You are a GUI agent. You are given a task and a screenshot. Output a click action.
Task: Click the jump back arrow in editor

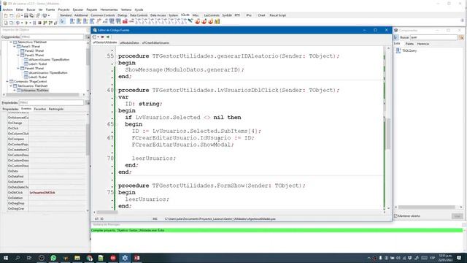[102, 37]
